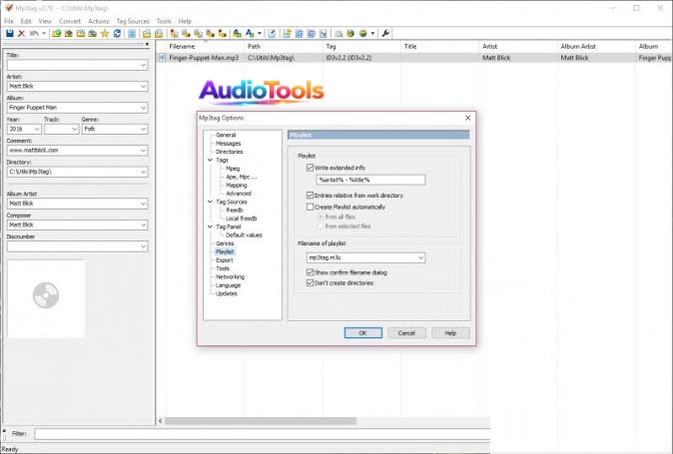Toggle Show confirm filename dialog checkbox
This screenshot has height=454, width=673.
[310, 272]
